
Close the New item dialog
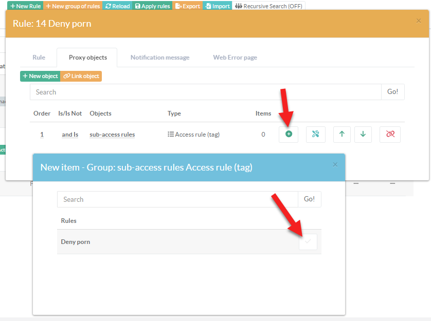(x=335, y=165)
